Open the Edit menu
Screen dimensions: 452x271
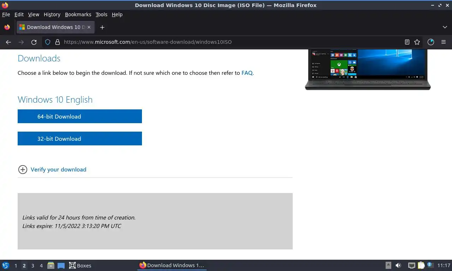19,14
